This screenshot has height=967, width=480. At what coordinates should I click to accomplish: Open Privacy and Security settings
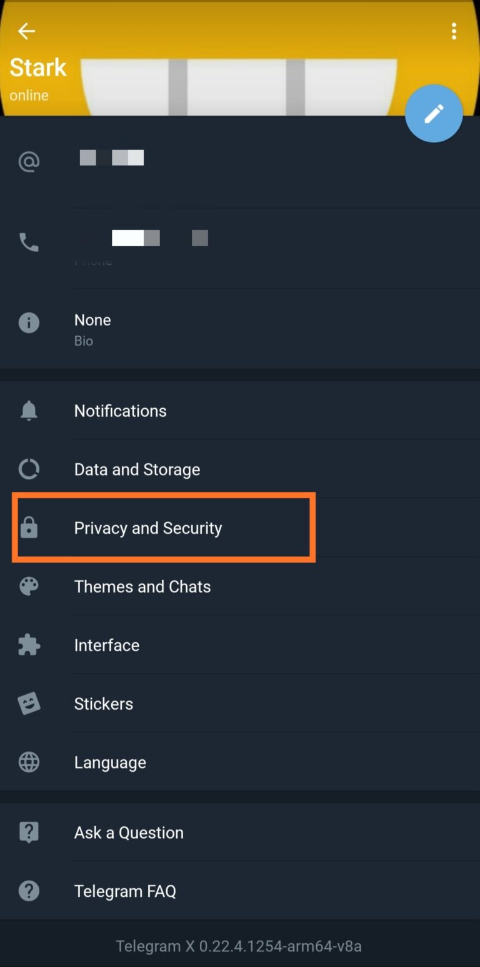[x=240, y=528]
